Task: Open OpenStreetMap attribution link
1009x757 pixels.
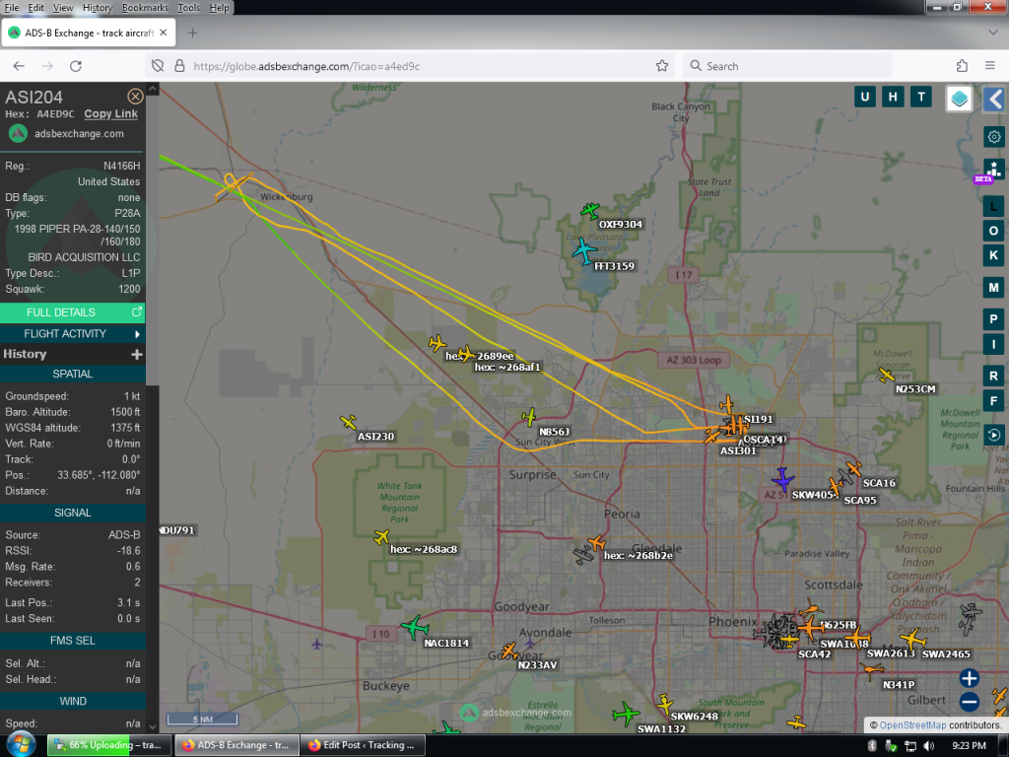Action: (x=912, y=724)
